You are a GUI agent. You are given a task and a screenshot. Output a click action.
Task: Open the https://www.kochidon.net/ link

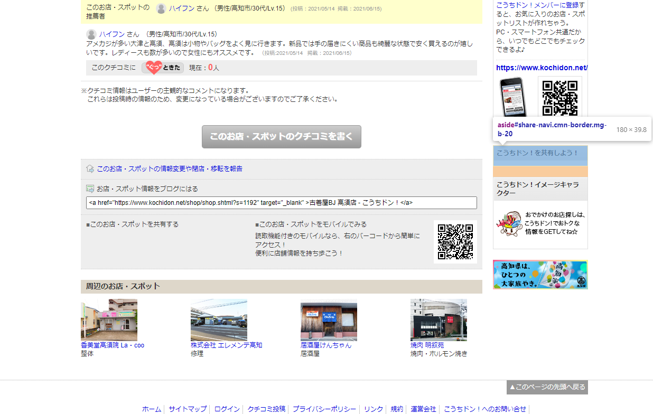click(540, 68)
